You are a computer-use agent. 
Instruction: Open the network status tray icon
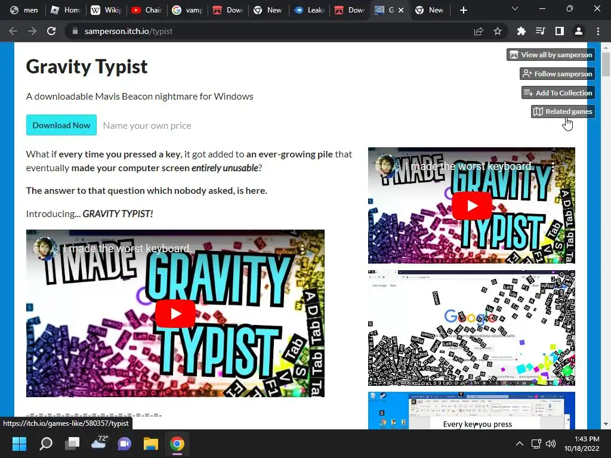click(x=536, y=444)
